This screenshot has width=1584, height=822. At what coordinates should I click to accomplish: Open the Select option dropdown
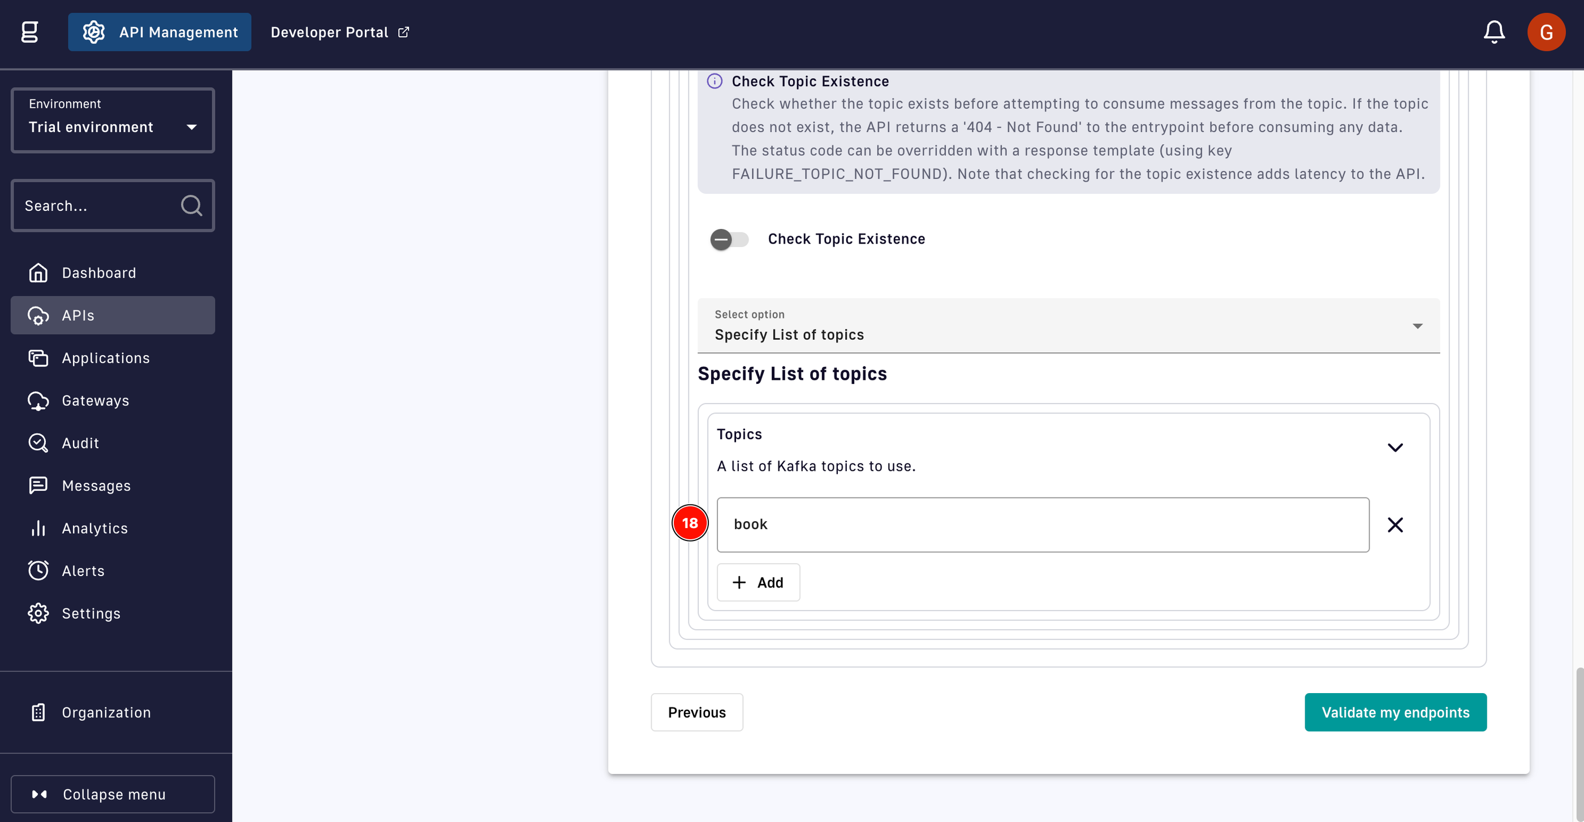1069,325
